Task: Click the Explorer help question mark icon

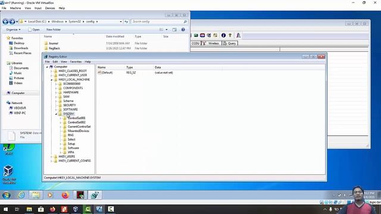Action: (183, 30)
